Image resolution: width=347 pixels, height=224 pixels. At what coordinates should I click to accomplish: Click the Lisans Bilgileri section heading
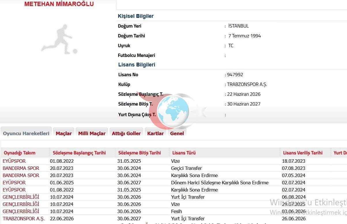tap(137, 65)
